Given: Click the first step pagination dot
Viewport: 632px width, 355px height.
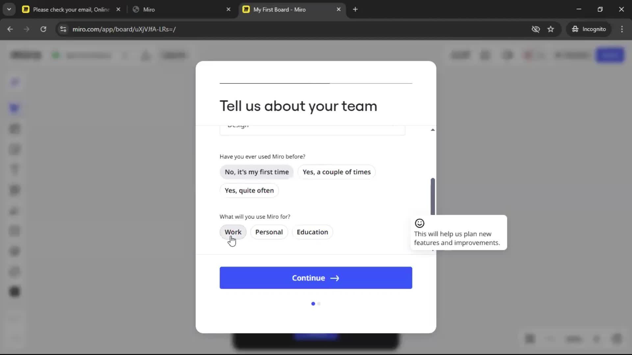Looking at the screenshot, I should click(x=313, y=304).
